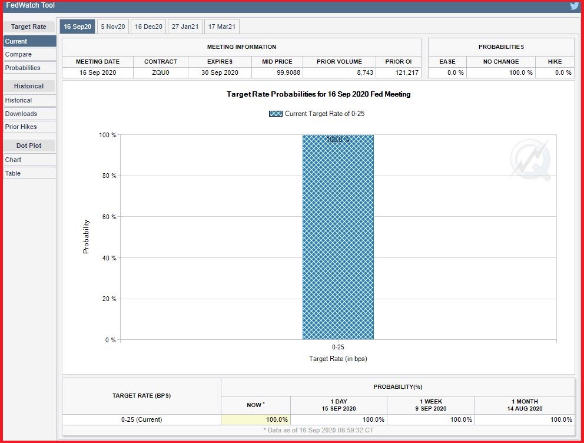Screen dimensions: 584x443
Task: Open the 16 Dec20 meeting tab
Action: point(148,27)
